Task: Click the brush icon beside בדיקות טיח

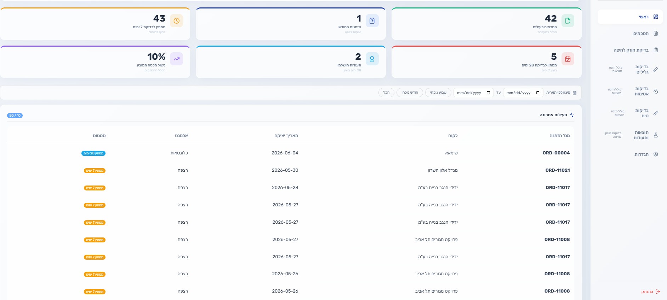Action: point(656,113)
